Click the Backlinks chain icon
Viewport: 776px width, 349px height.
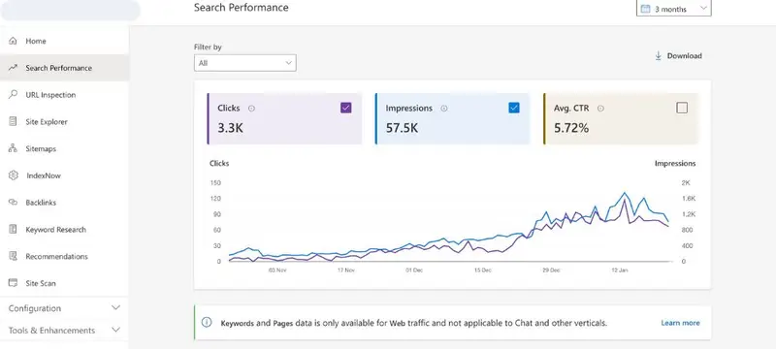coord(13,203)
